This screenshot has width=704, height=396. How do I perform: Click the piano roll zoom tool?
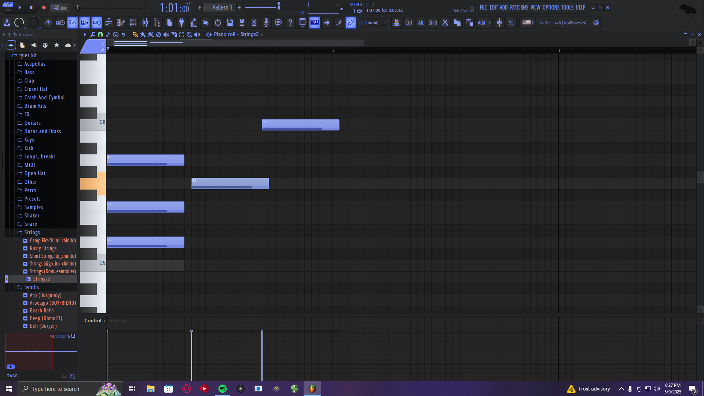coord(189,34)
